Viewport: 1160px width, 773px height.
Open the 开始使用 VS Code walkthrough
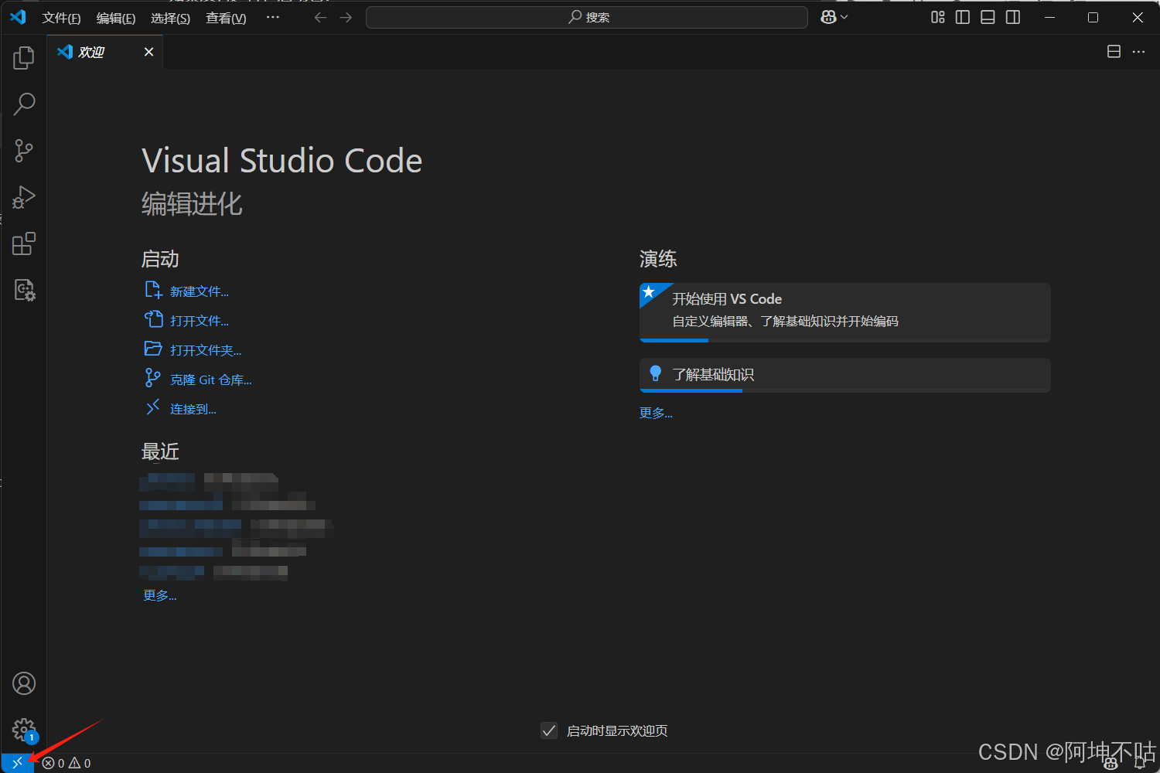click(x=845, y=312)
